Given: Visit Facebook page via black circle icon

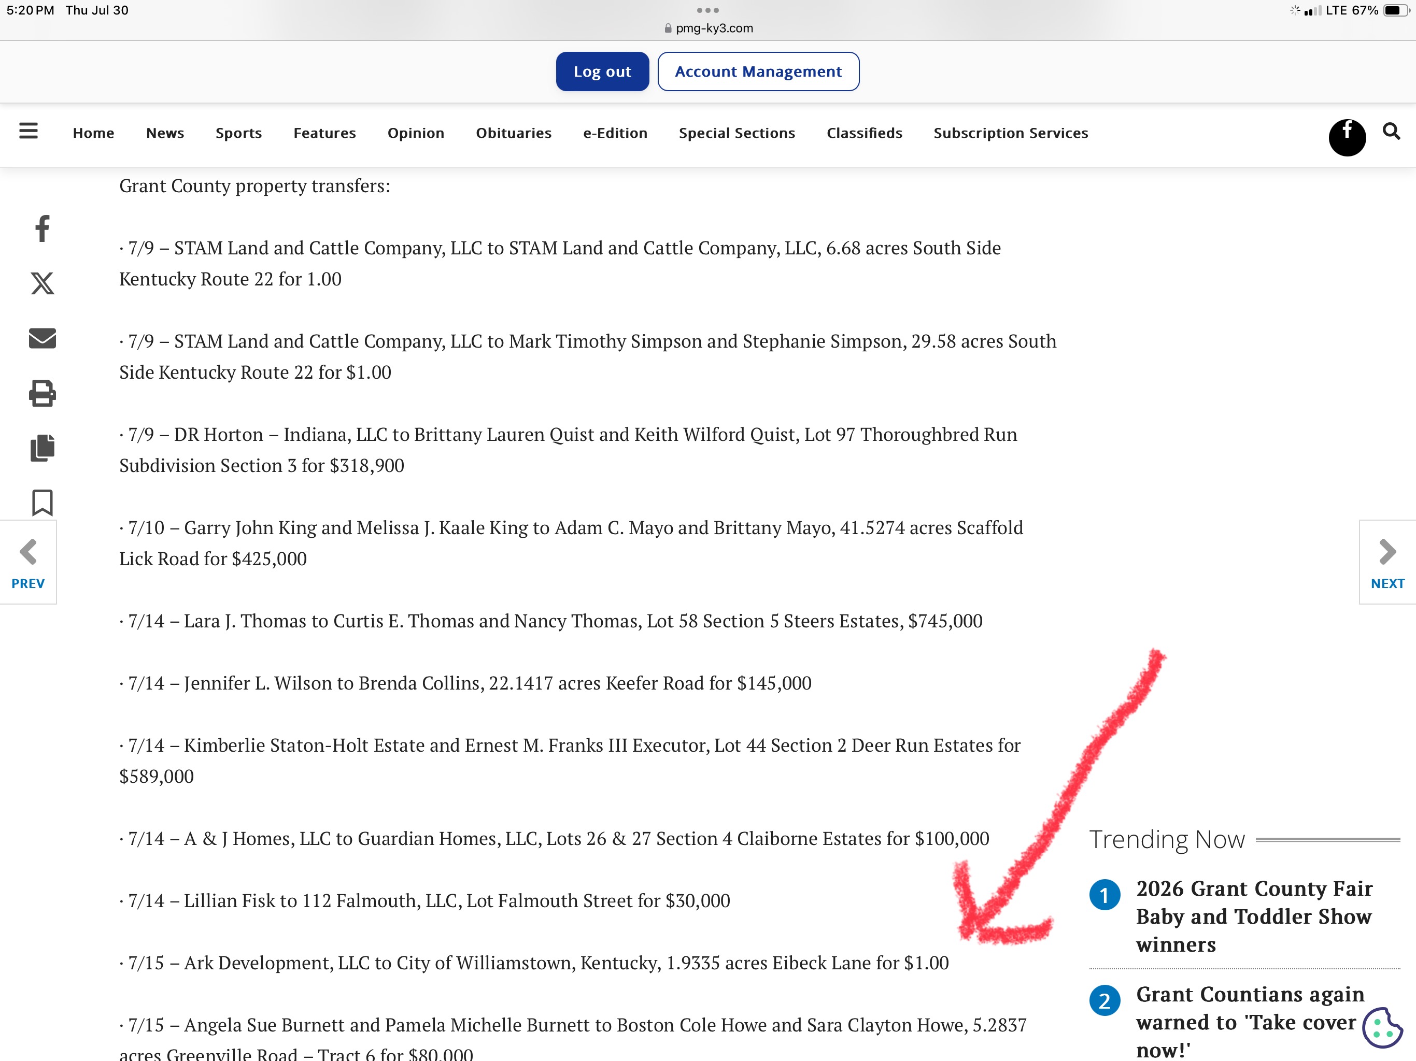Looking at the screenshot, I should coord(1347,136).
